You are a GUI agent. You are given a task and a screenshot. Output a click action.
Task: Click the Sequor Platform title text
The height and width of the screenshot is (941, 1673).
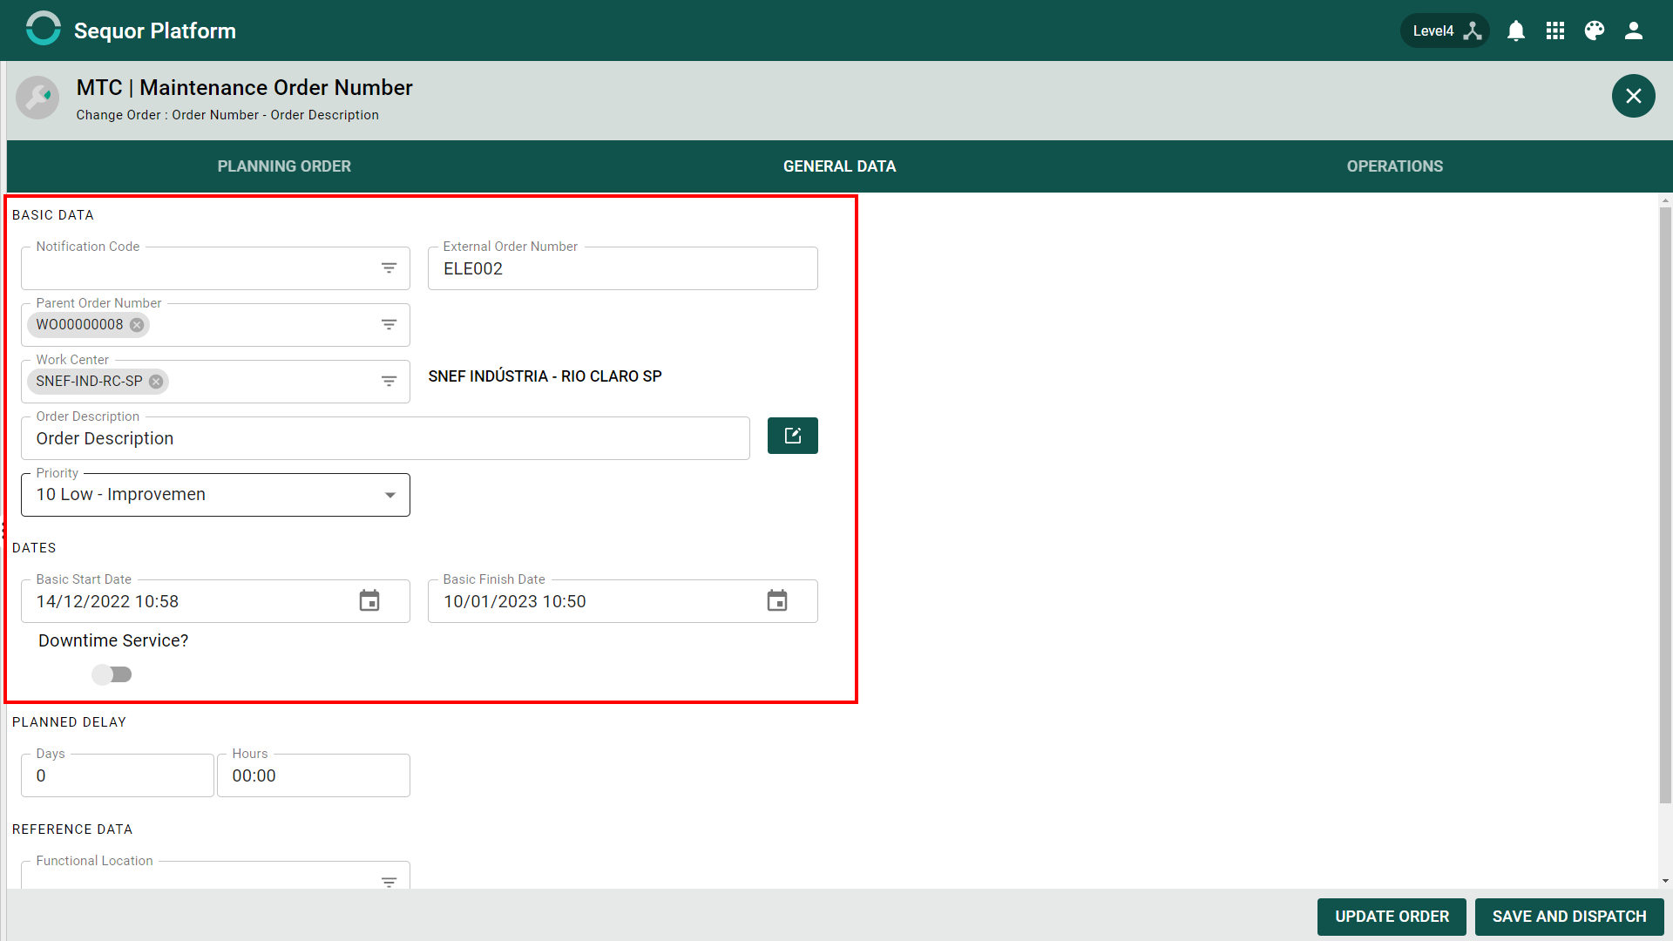pos(155,30)
